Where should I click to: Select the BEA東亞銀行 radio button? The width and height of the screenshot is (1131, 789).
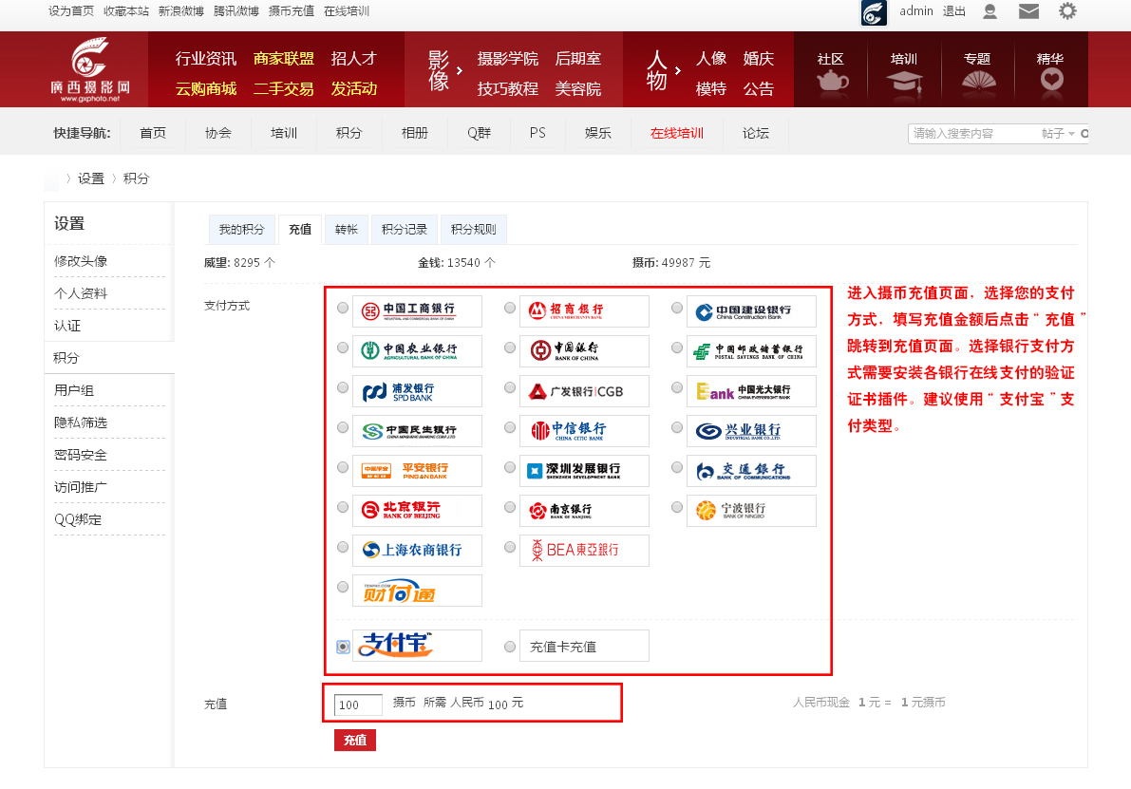click(510, 547)
